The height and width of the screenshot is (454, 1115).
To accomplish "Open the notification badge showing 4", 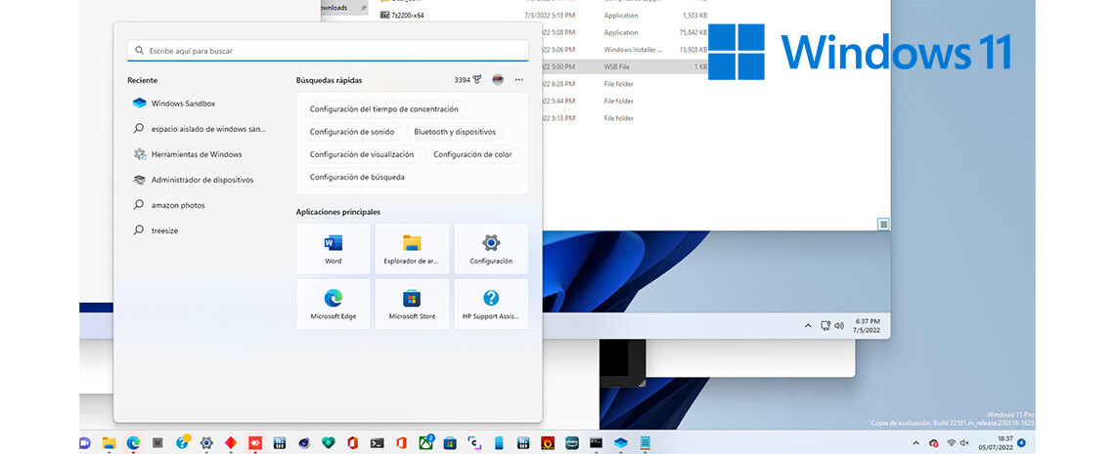I will pyautogui.click(x=1021, y=442).
